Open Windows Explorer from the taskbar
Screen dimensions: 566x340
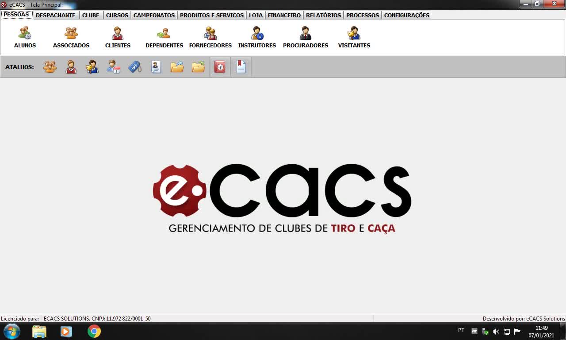pos(39,332)
